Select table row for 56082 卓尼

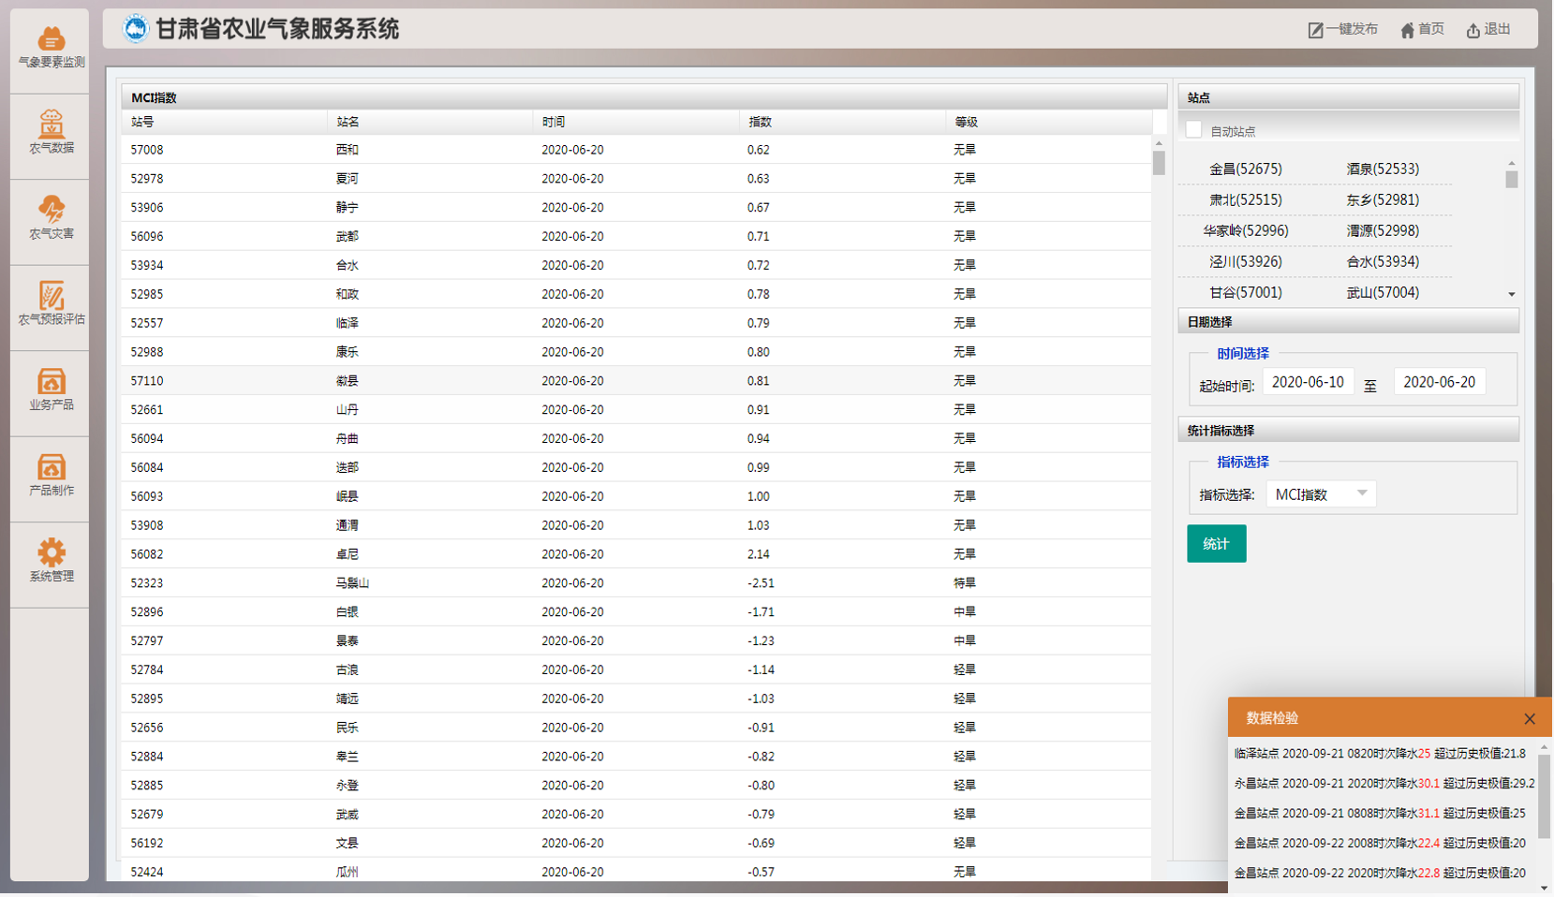(x=636, y=554)
